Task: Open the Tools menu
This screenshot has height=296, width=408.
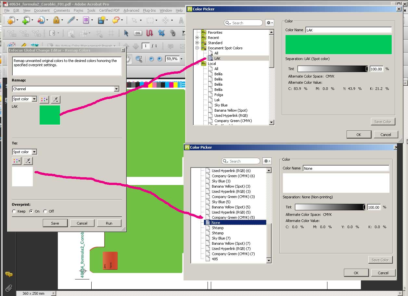Action: 91,10
